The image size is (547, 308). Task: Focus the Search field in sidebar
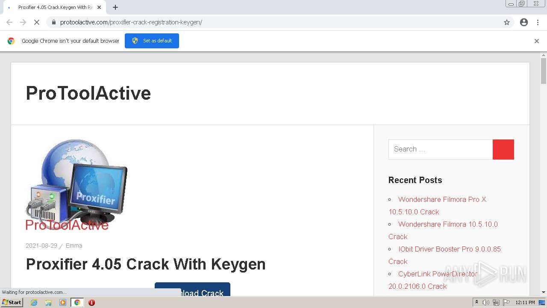coord(441,149)
